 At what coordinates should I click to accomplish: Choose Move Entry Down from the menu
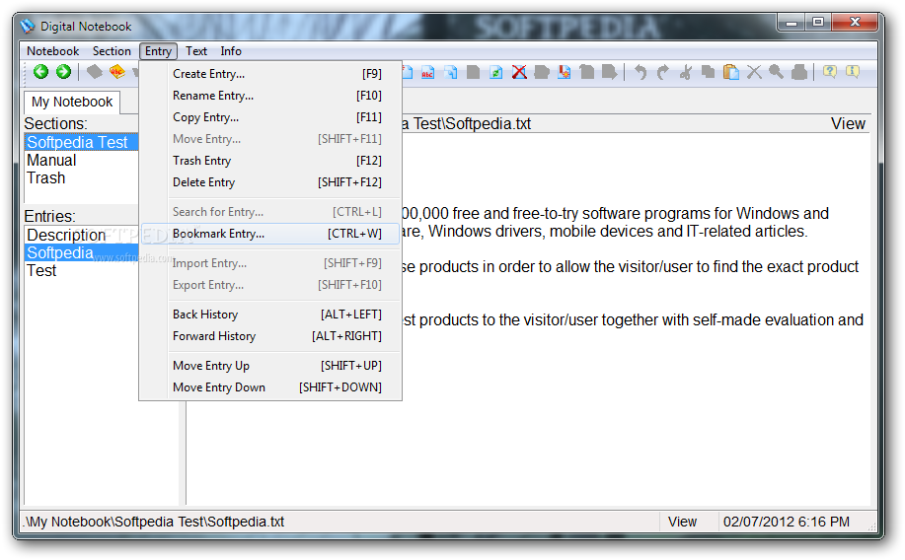tap(270, 387)
